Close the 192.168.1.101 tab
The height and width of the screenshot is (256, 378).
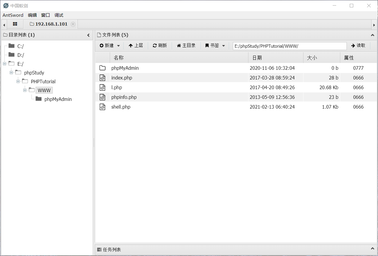tap(73, 24)
